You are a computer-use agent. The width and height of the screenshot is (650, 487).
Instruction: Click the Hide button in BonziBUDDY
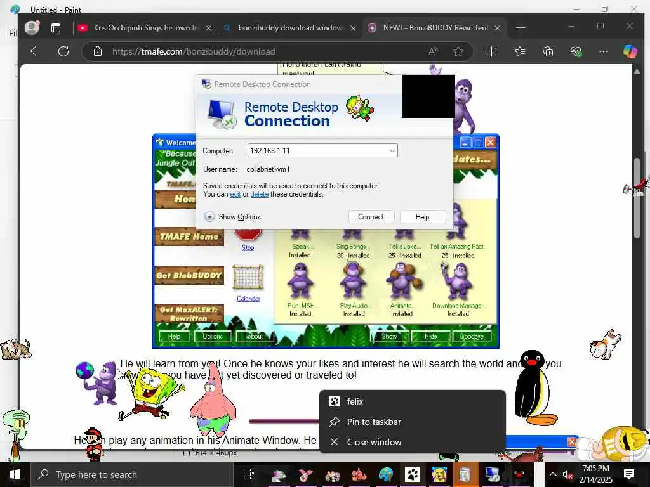pyautogui.click(x=430, y=336)
